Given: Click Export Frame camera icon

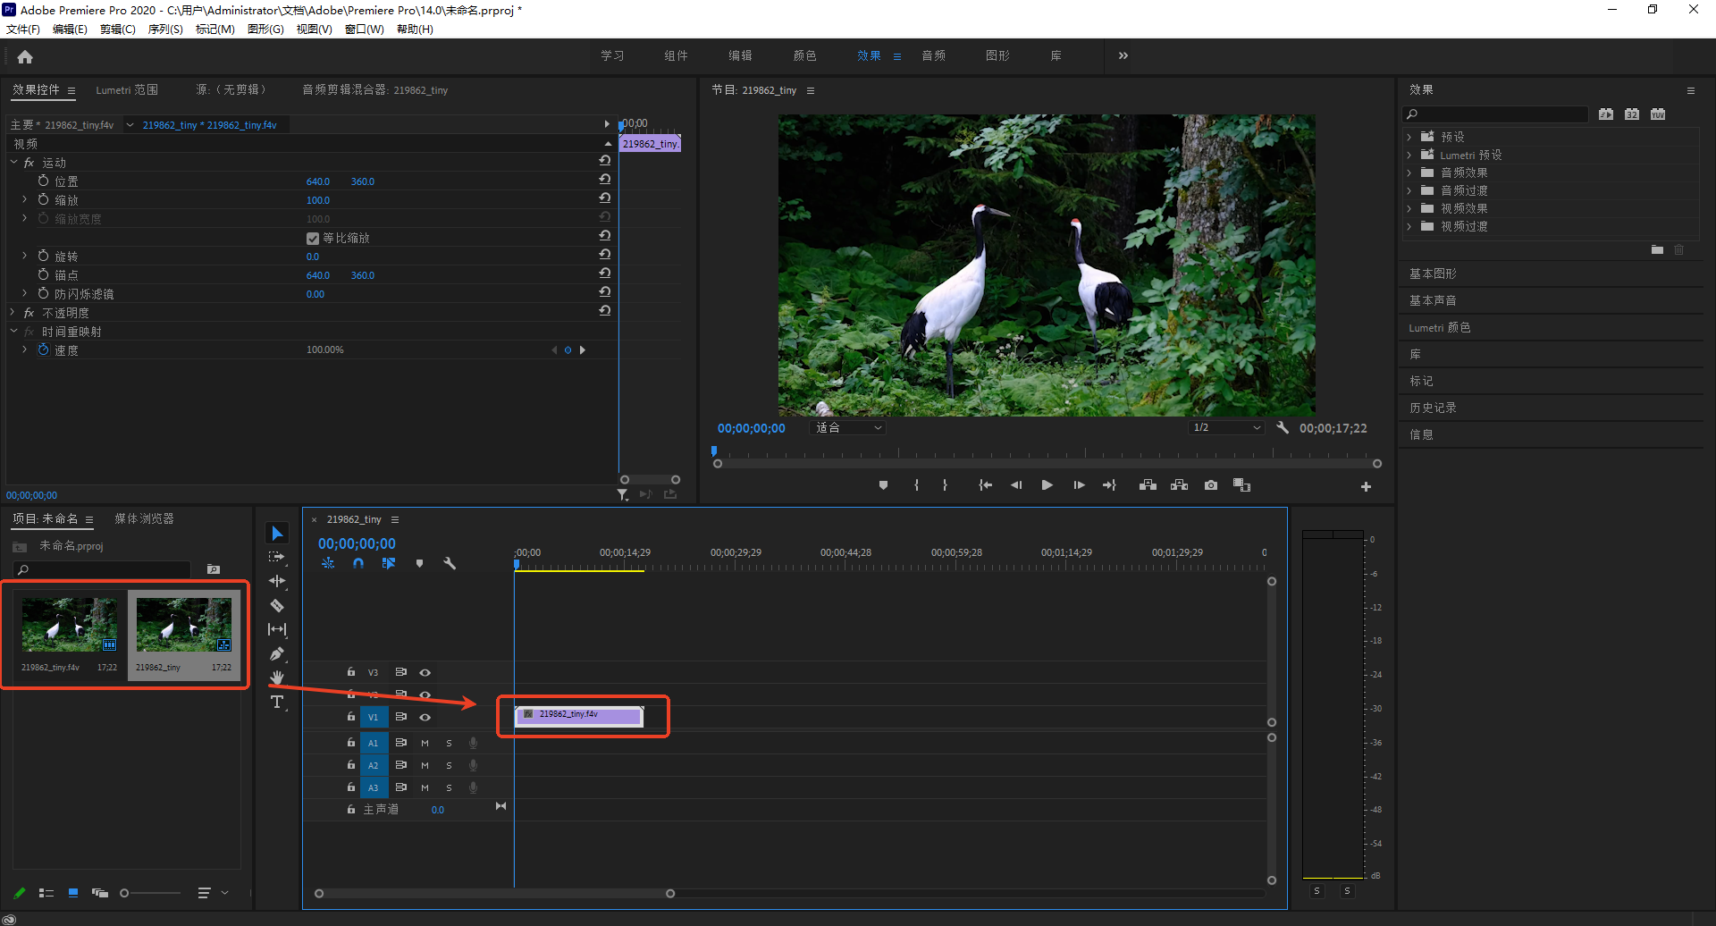Looking at the screenshot, I should click(x=1210, y=485).
